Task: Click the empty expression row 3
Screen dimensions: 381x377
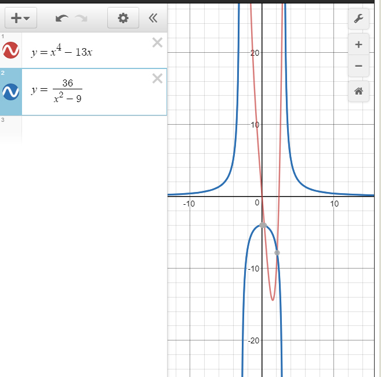Action: [x=95, y=130]
